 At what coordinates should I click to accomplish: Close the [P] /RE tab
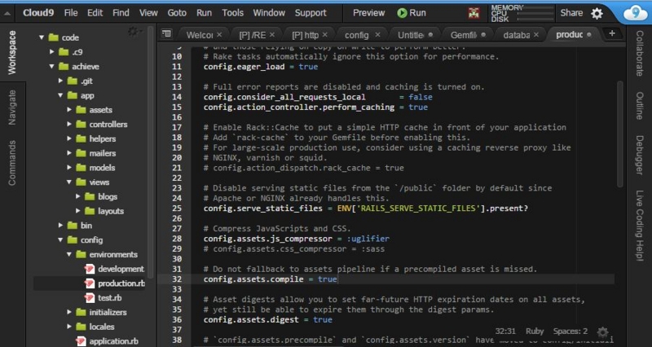[x=272, y=35]
